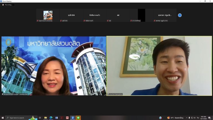This screenshot has height=120, width=213.
Task: Select the participant tile ending in 018
Action: (165, 15)
